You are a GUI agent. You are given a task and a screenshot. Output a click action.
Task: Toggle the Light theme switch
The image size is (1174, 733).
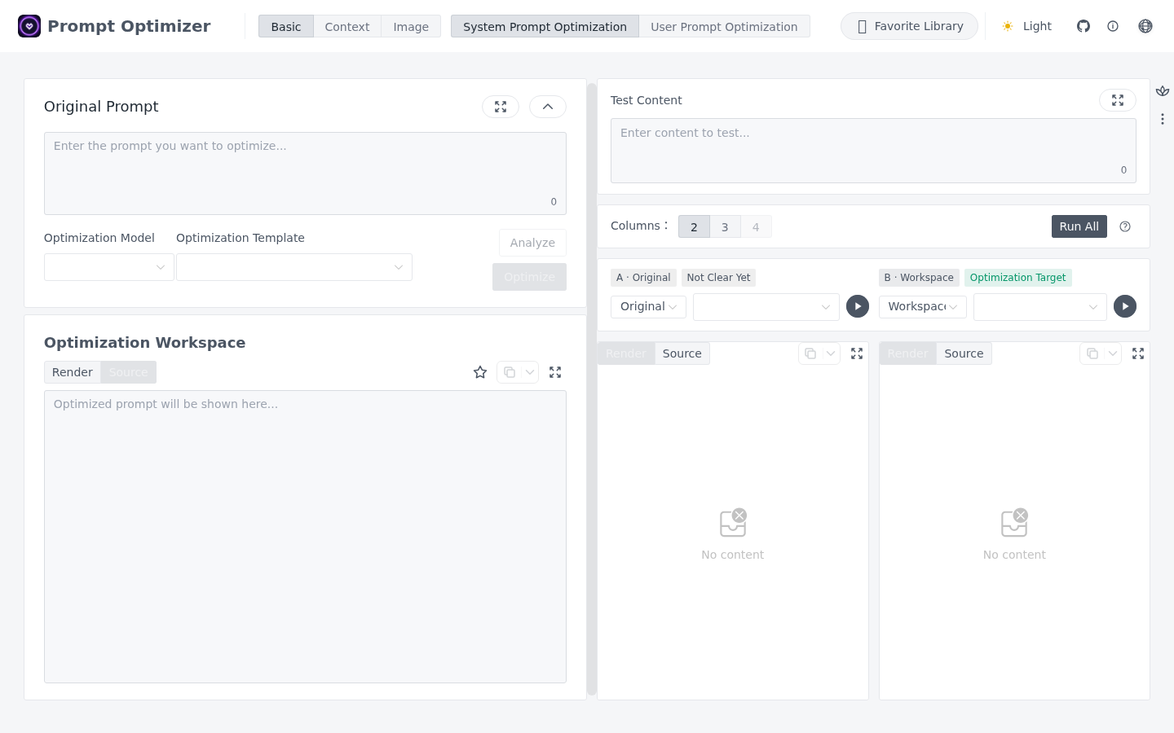click(1026, 26)
